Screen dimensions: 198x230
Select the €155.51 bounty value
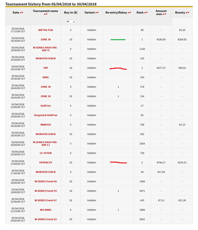tap(182, 163)
